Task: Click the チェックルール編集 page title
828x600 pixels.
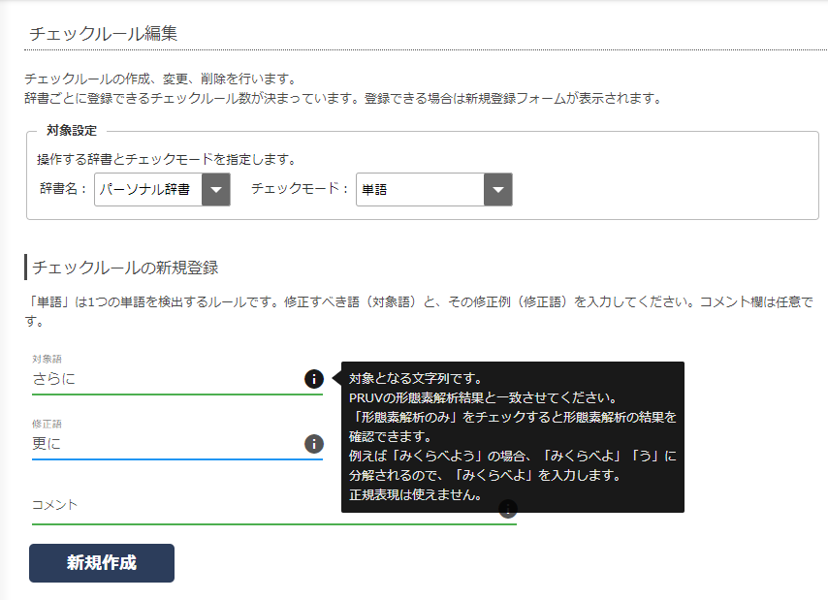Action: pos(100,30)
